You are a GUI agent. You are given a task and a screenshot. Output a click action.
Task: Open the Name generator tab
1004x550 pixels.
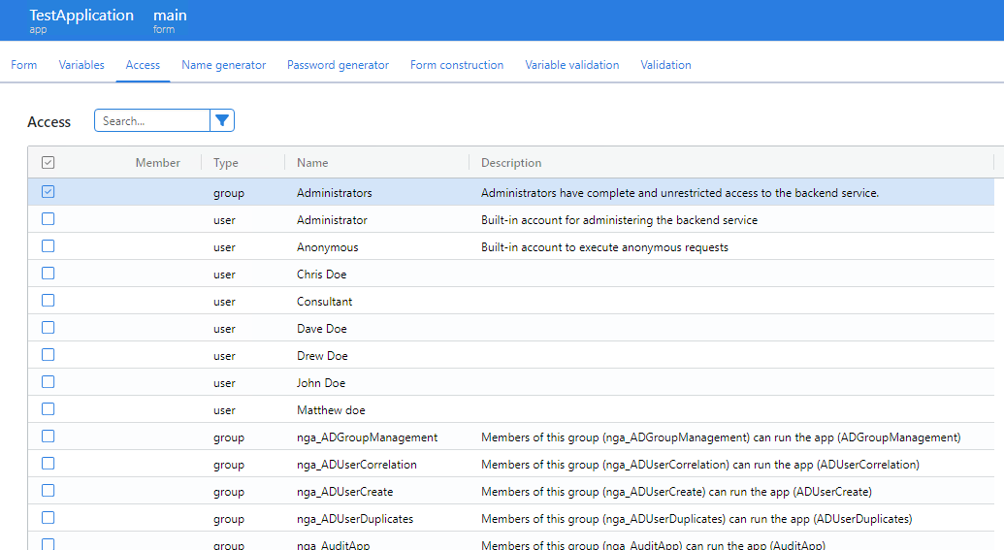point(223,65)
